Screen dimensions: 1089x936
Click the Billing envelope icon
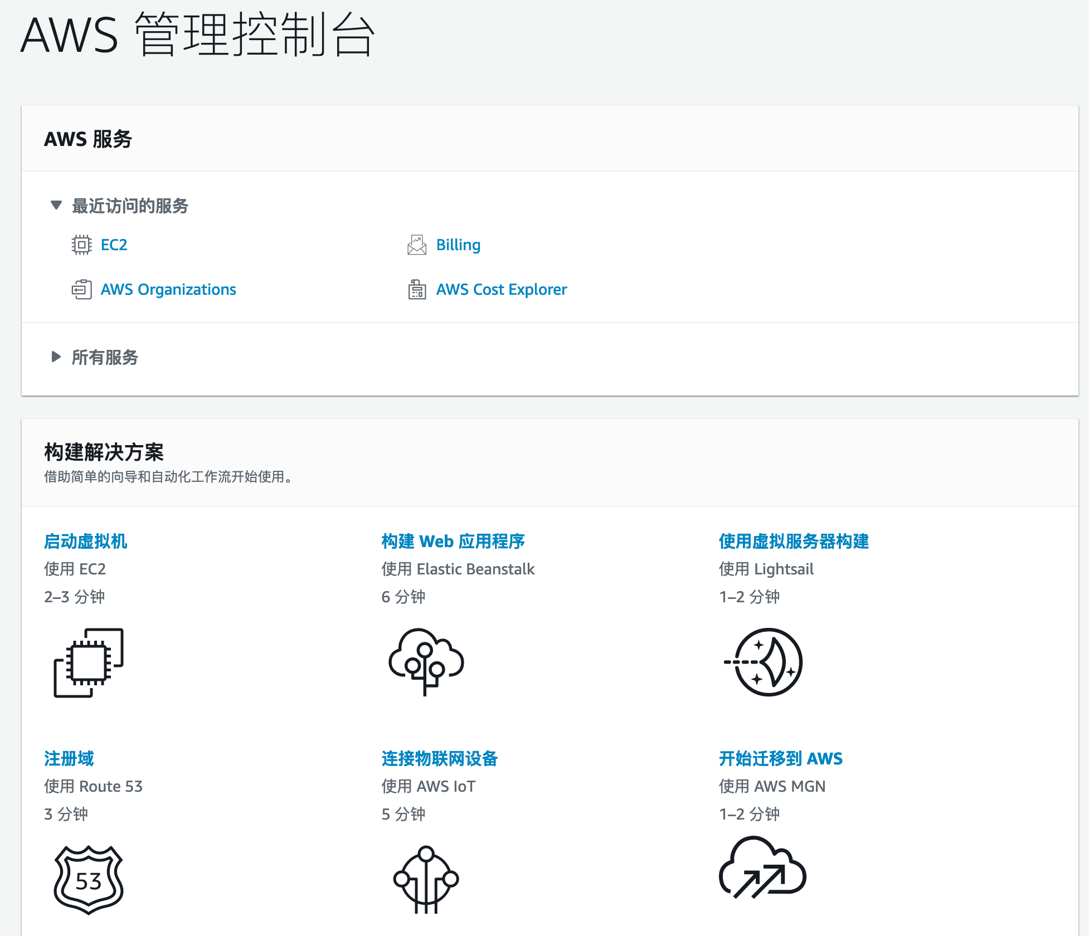[x=417, y=245]
